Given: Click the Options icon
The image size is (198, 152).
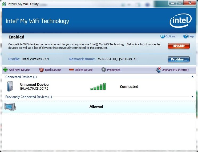Looking at the screenshot, I should coord(163,36).
